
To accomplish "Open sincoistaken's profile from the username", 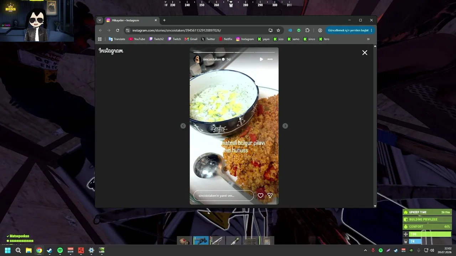I will click(212, 59).
